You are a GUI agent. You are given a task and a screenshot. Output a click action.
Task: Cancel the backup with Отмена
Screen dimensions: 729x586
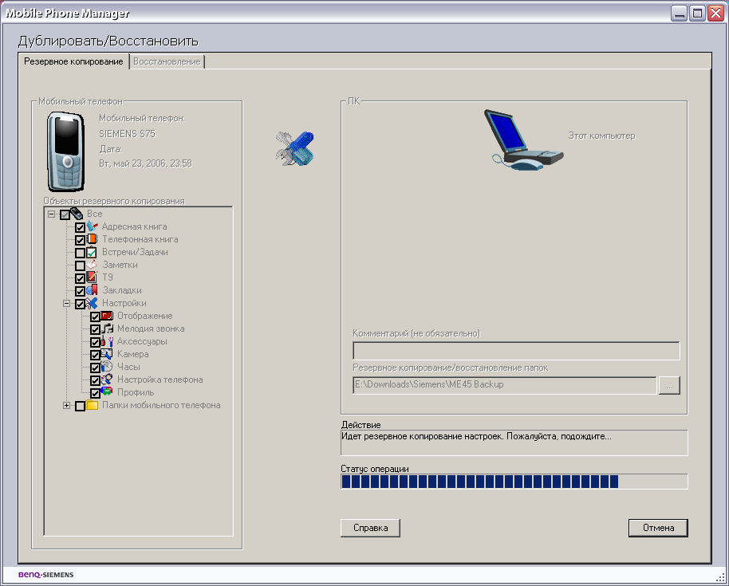[658, 528]
